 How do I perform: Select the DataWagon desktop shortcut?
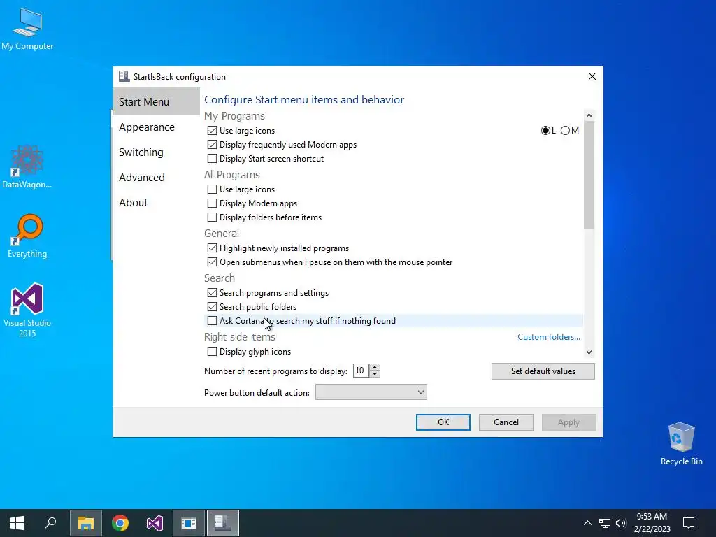27,166
